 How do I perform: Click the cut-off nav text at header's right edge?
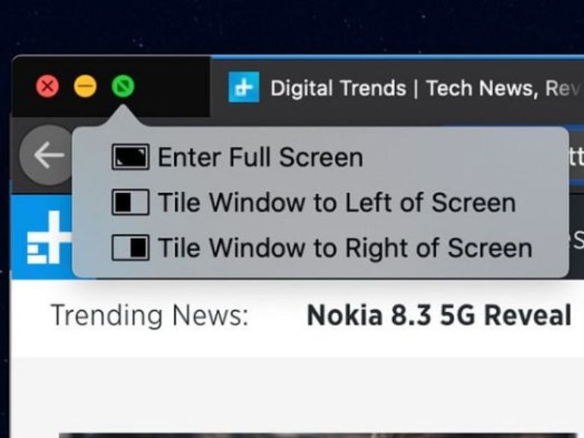577,240
